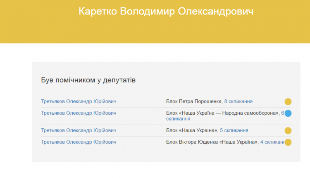Open Третьяков link in 5 скликання row
The width and height of the screenshot is (310, 178).
coord(79,130)
